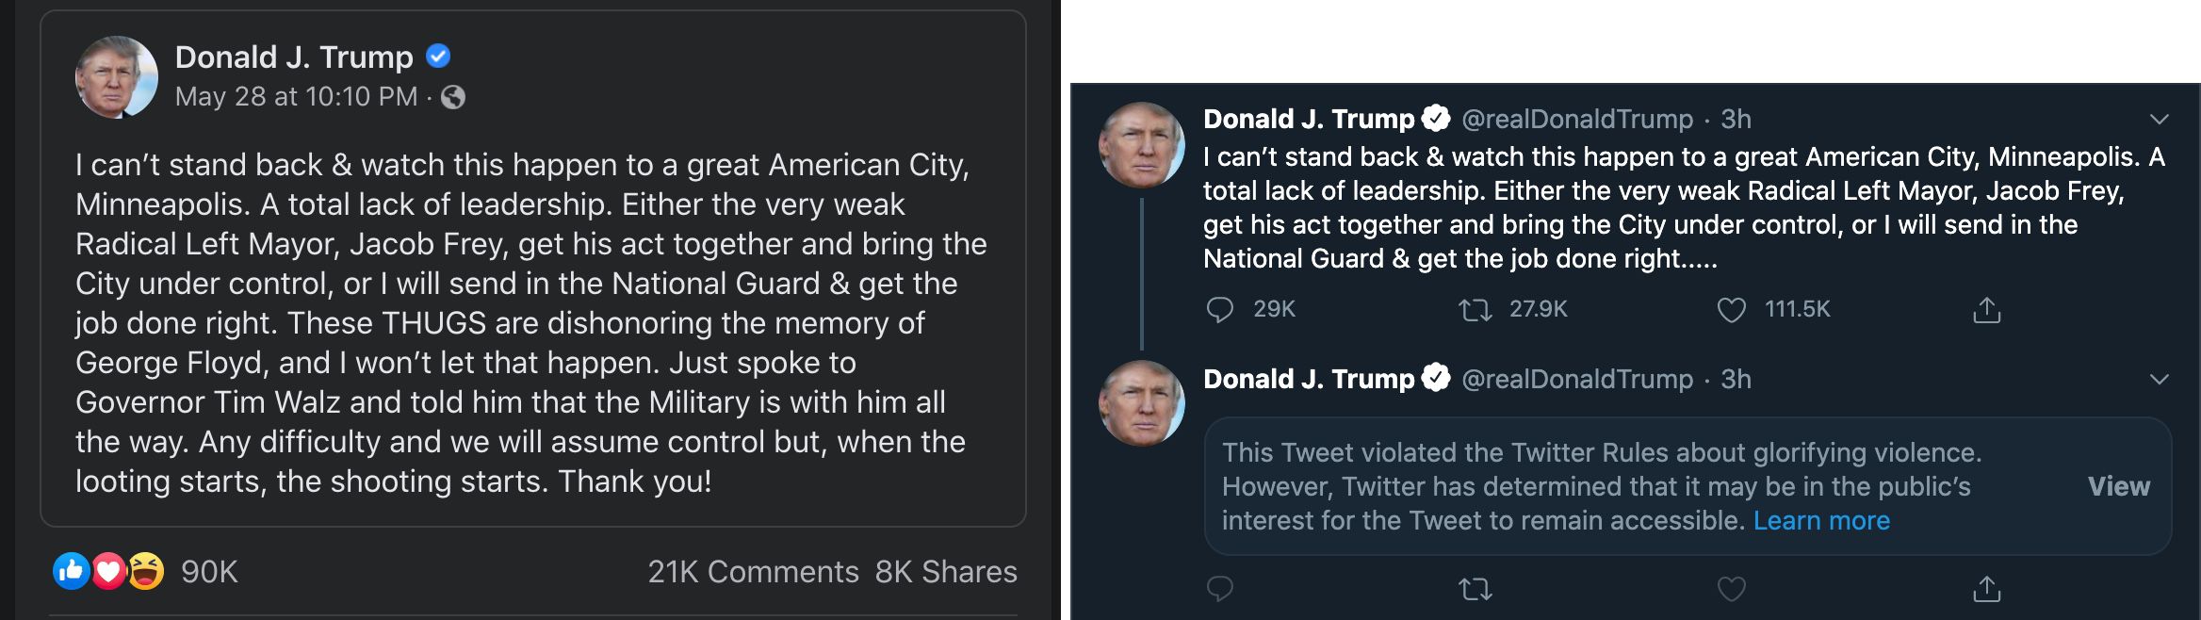Click 8K Shares on Facebook post

945,572
